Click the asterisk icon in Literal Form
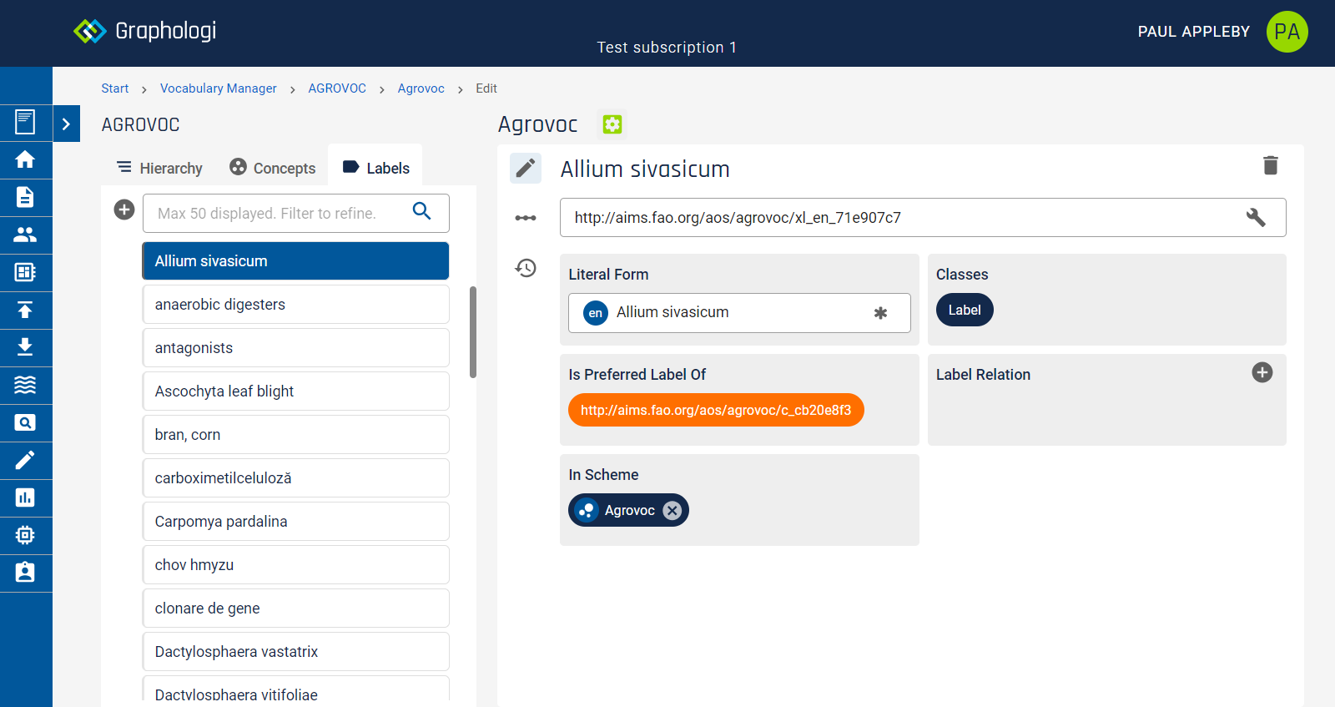 [880, 313]
